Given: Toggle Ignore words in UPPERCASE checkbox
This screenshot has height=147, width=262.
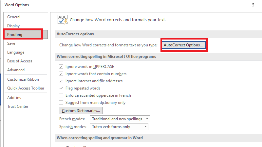Looking at the screenshot, I should pyautogui.click(x=61, y=67).
